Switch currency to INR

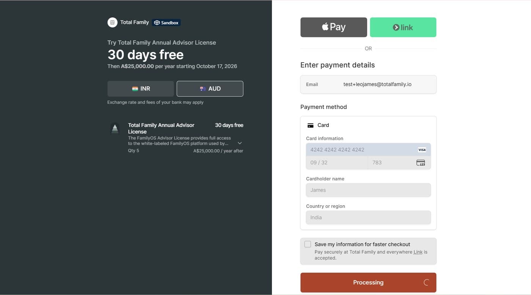pyautogui.click(x=141, y=89)
